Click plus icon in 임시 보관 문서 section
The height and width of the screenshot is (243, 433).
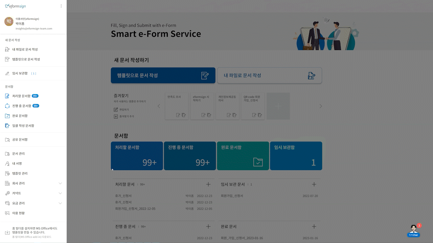314,184
